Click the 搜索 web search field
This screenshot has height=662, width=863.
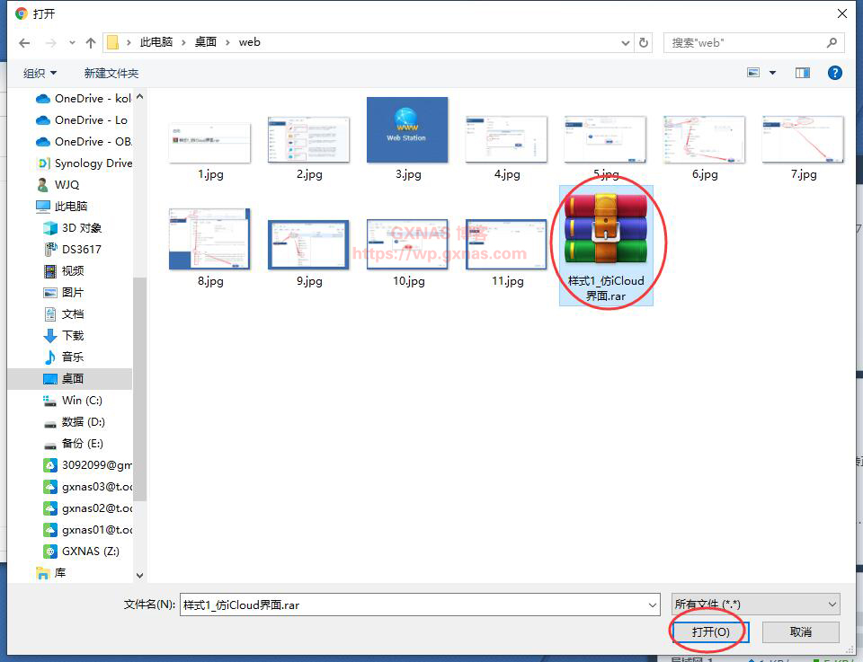pyautogui.click(x=746, y=42)
